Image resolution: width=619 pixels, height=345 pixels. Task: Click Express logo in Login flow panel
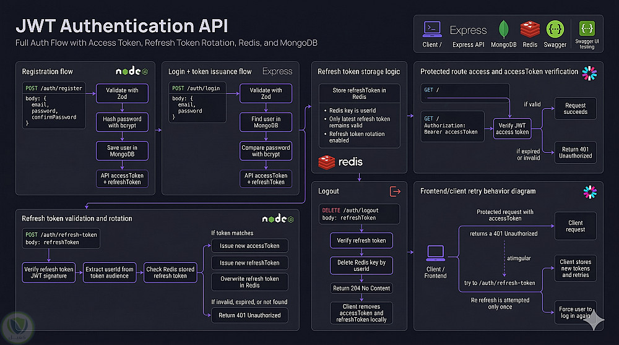pos(277,71)
